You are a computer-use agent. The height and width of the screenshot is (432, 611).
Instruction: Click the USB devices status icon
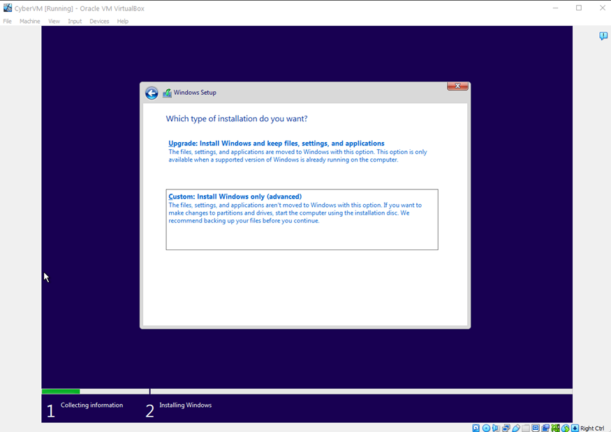[516, 428]
